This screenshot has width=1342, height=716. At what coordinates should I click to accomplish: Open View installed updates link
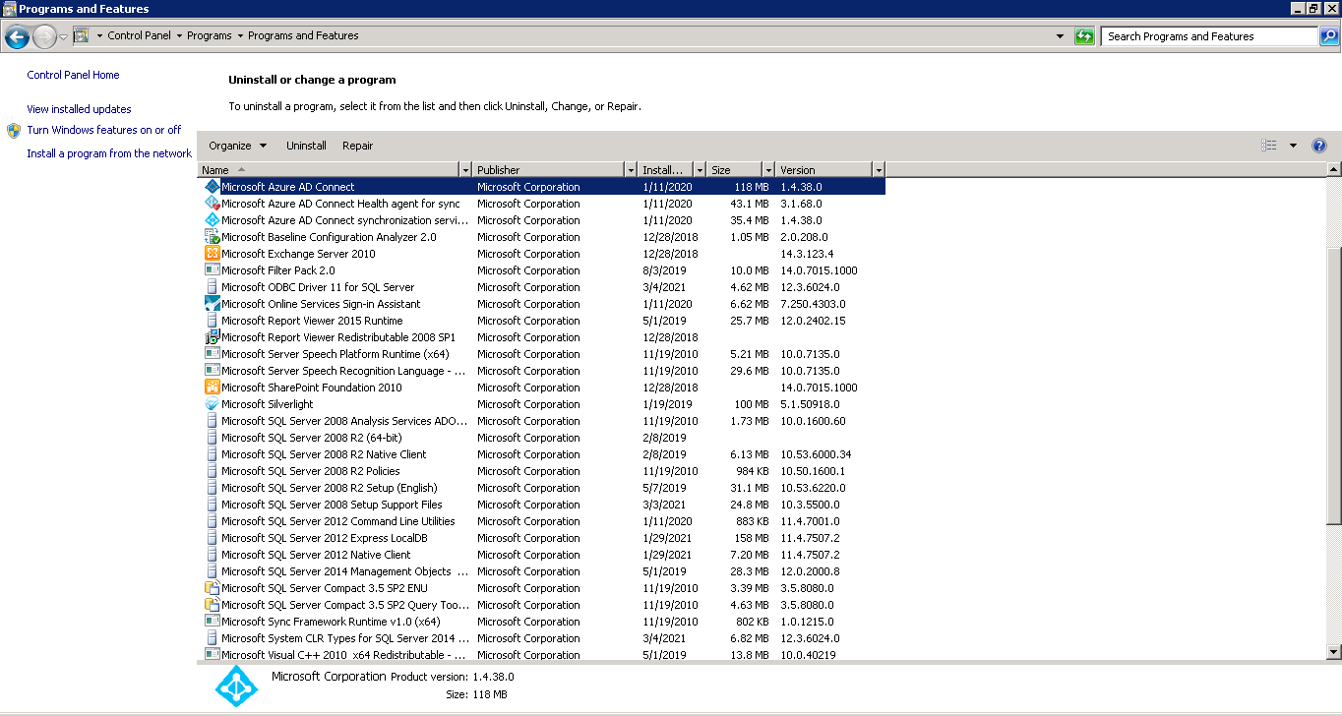point(79,109)
